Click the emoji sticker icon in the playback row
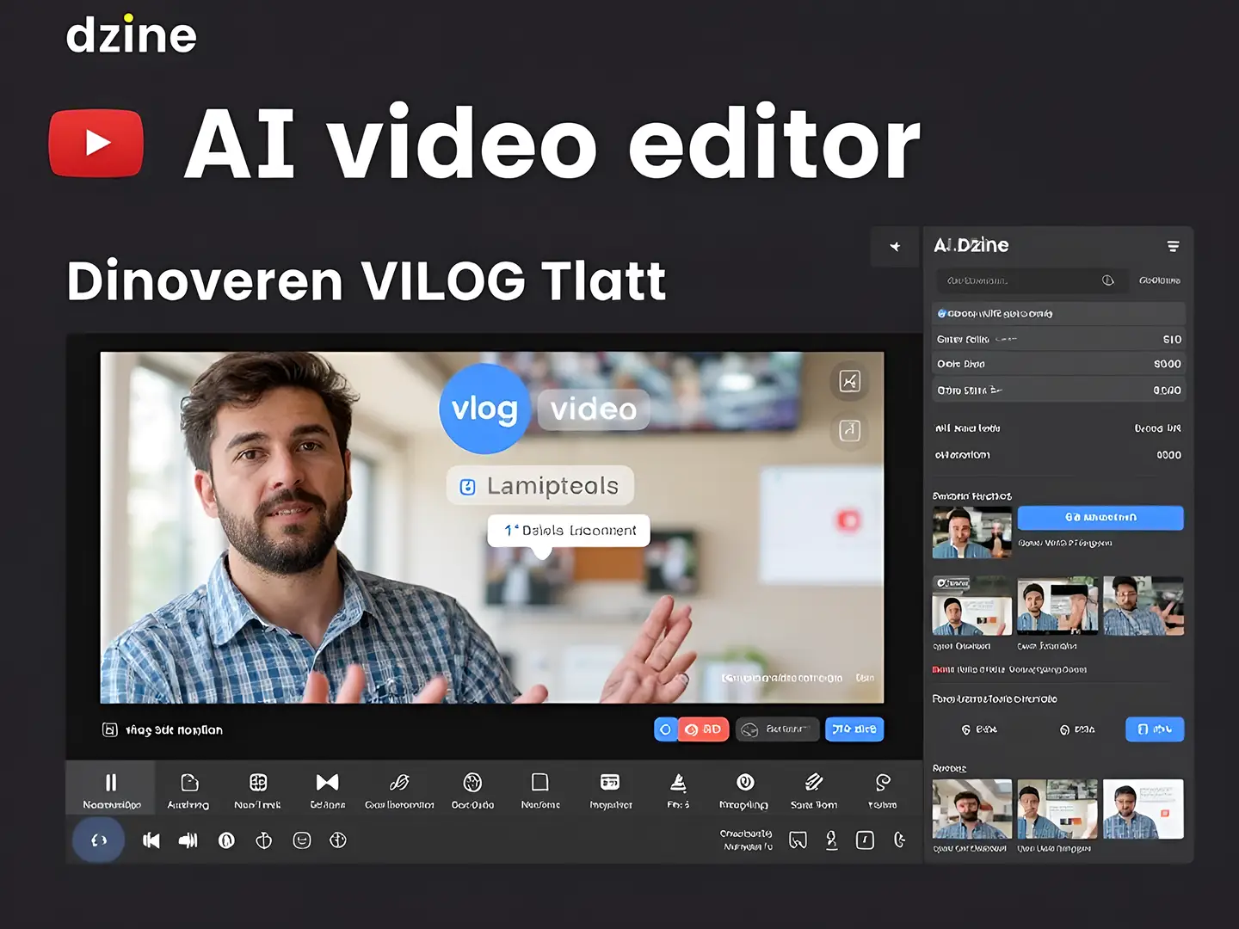 coord(301,840)
